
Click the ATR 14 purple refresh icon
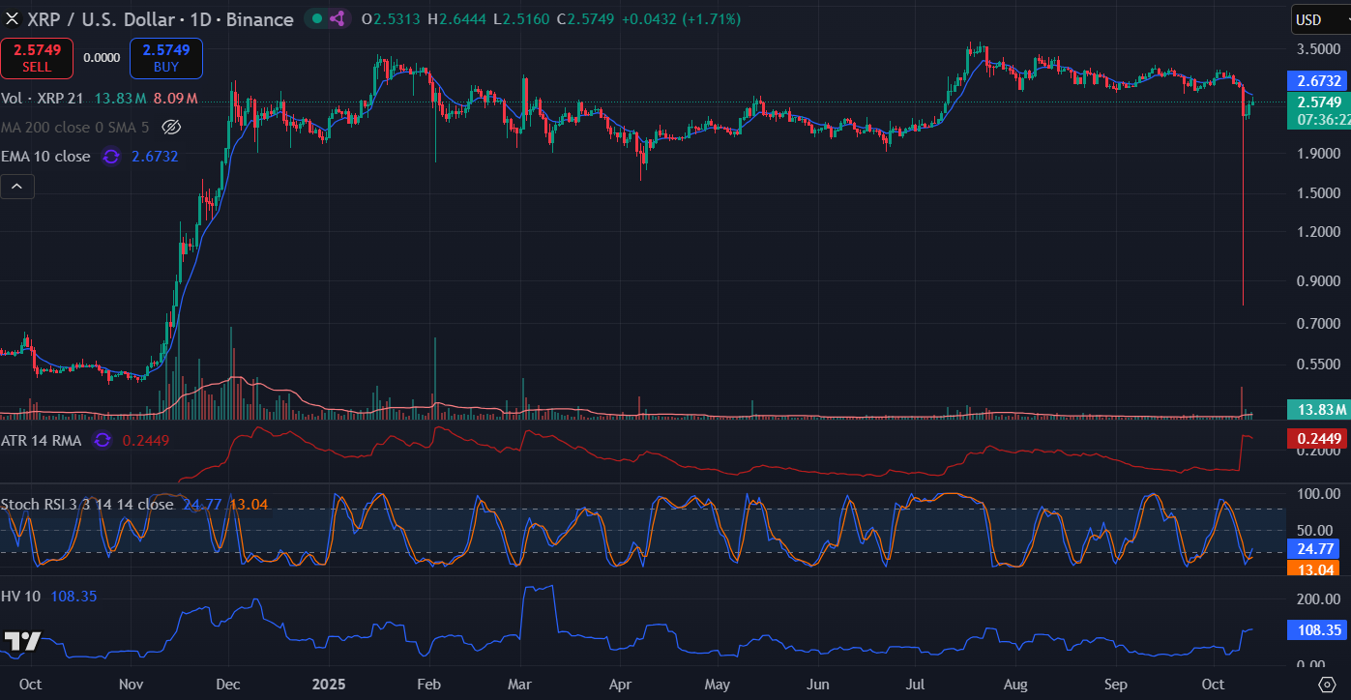click(x=103, y=441)
